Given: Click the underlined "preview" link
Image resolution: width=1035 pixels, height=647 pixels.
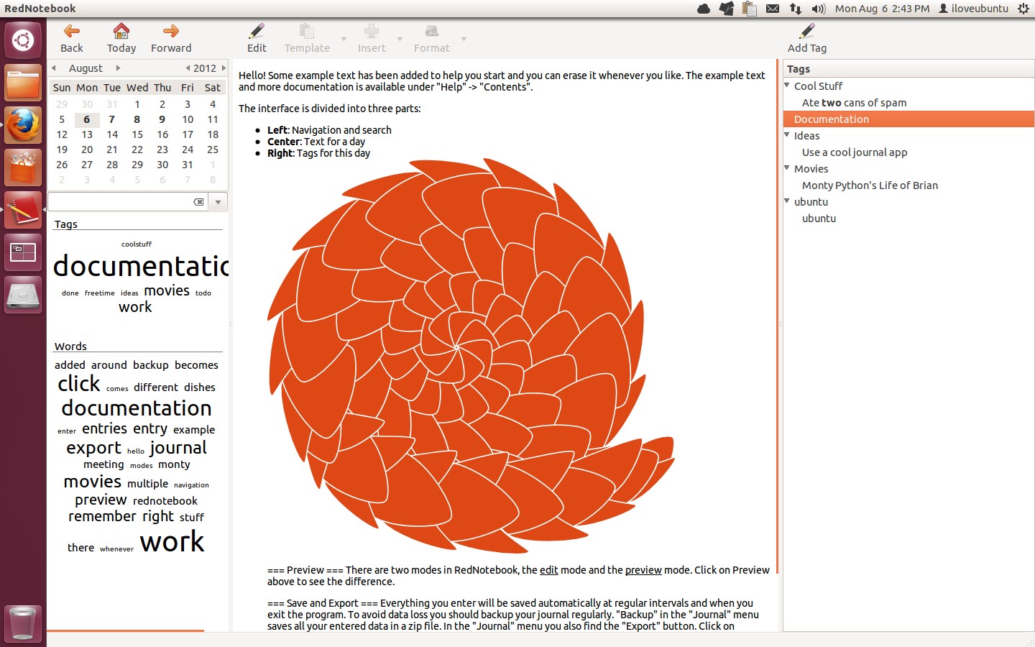Looking at the screenshot, I should 643,570.
